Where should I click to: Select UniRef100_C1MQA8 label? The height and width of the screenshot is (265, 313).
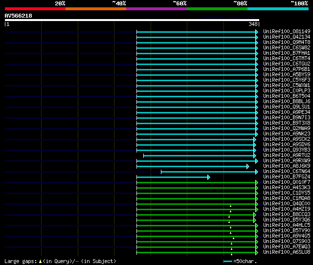[x=287, y=199]
